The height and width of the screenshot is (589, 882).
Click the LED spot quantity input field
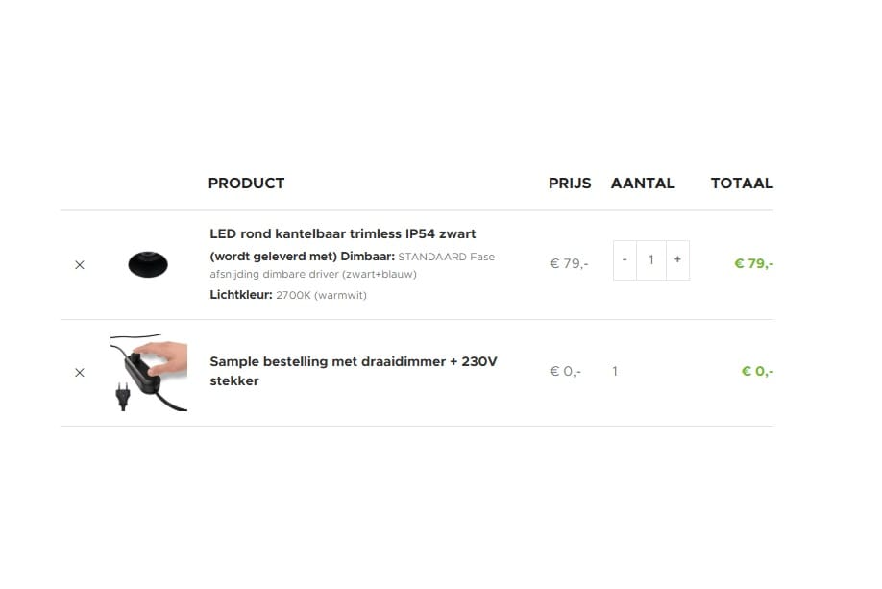tap(650, 260)
